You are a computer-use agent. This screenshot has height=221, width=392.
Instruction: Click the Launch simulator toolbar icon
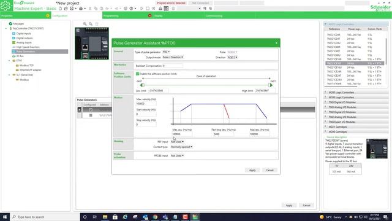(166, 8)
